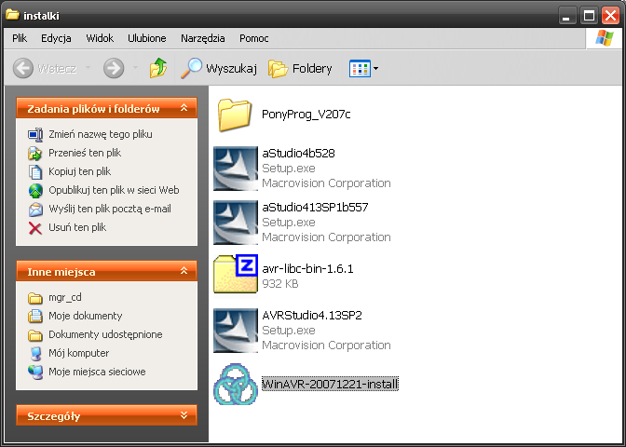Click the WinAVR-20071221-install icon

point(237,384)
